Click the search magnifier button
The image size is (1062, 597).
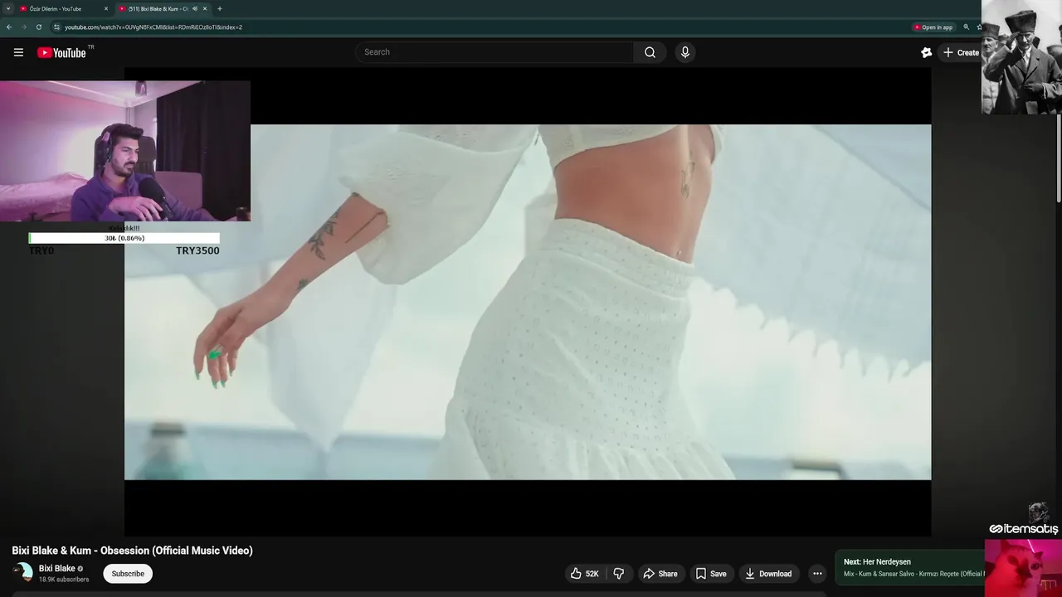click(x=650, y=52)
